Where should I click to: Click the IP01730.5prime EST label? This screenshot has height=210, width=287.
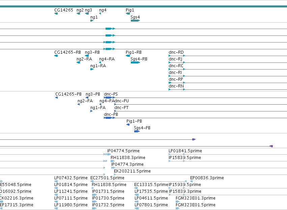point(108,198)
